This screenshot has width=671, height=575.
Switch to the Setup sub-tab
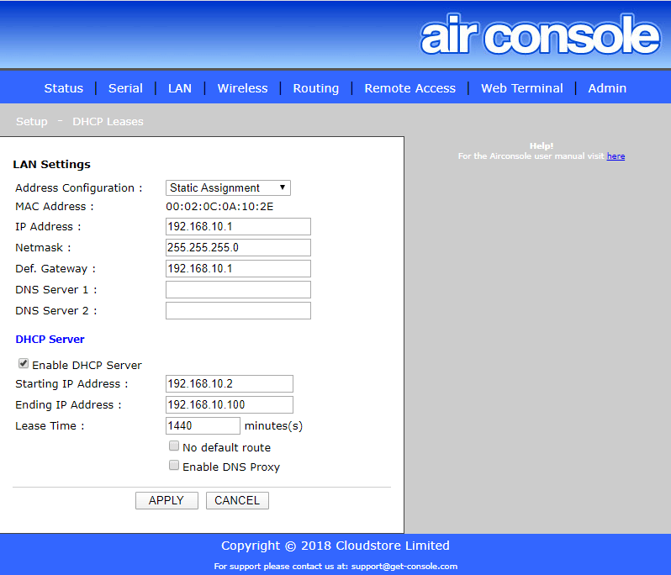pyautogui.click(x=32, y=122)
